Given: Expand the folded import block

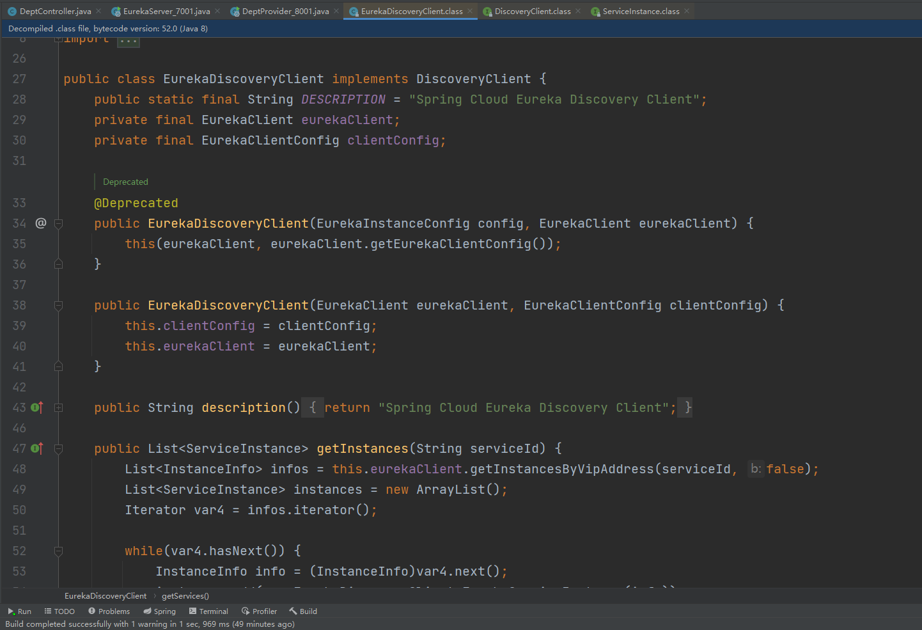Looking at the screenshot, I should click(129, 41).
